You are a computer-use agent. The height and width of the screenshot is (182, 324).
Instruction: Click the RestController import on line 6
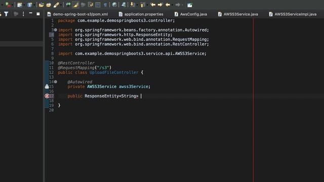[134, 44]
